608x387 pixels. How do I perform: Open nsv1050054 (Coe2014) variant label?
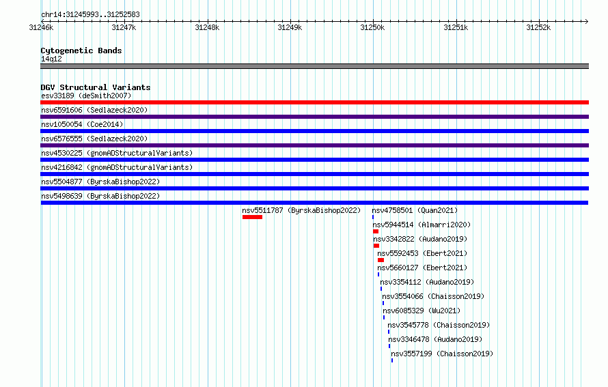coord(82,124)
